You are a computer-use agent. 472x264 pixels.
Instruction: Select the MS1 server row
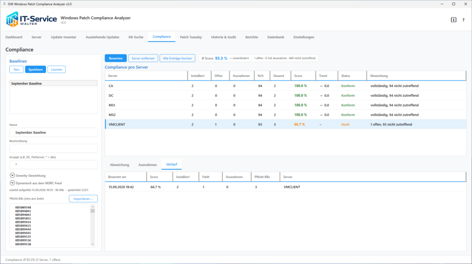point(285,105)
